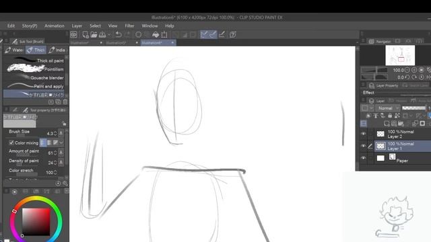This screenshot has width=431, height=242.
Task: Open a file with the folder icon
Action: coord(94,34)
